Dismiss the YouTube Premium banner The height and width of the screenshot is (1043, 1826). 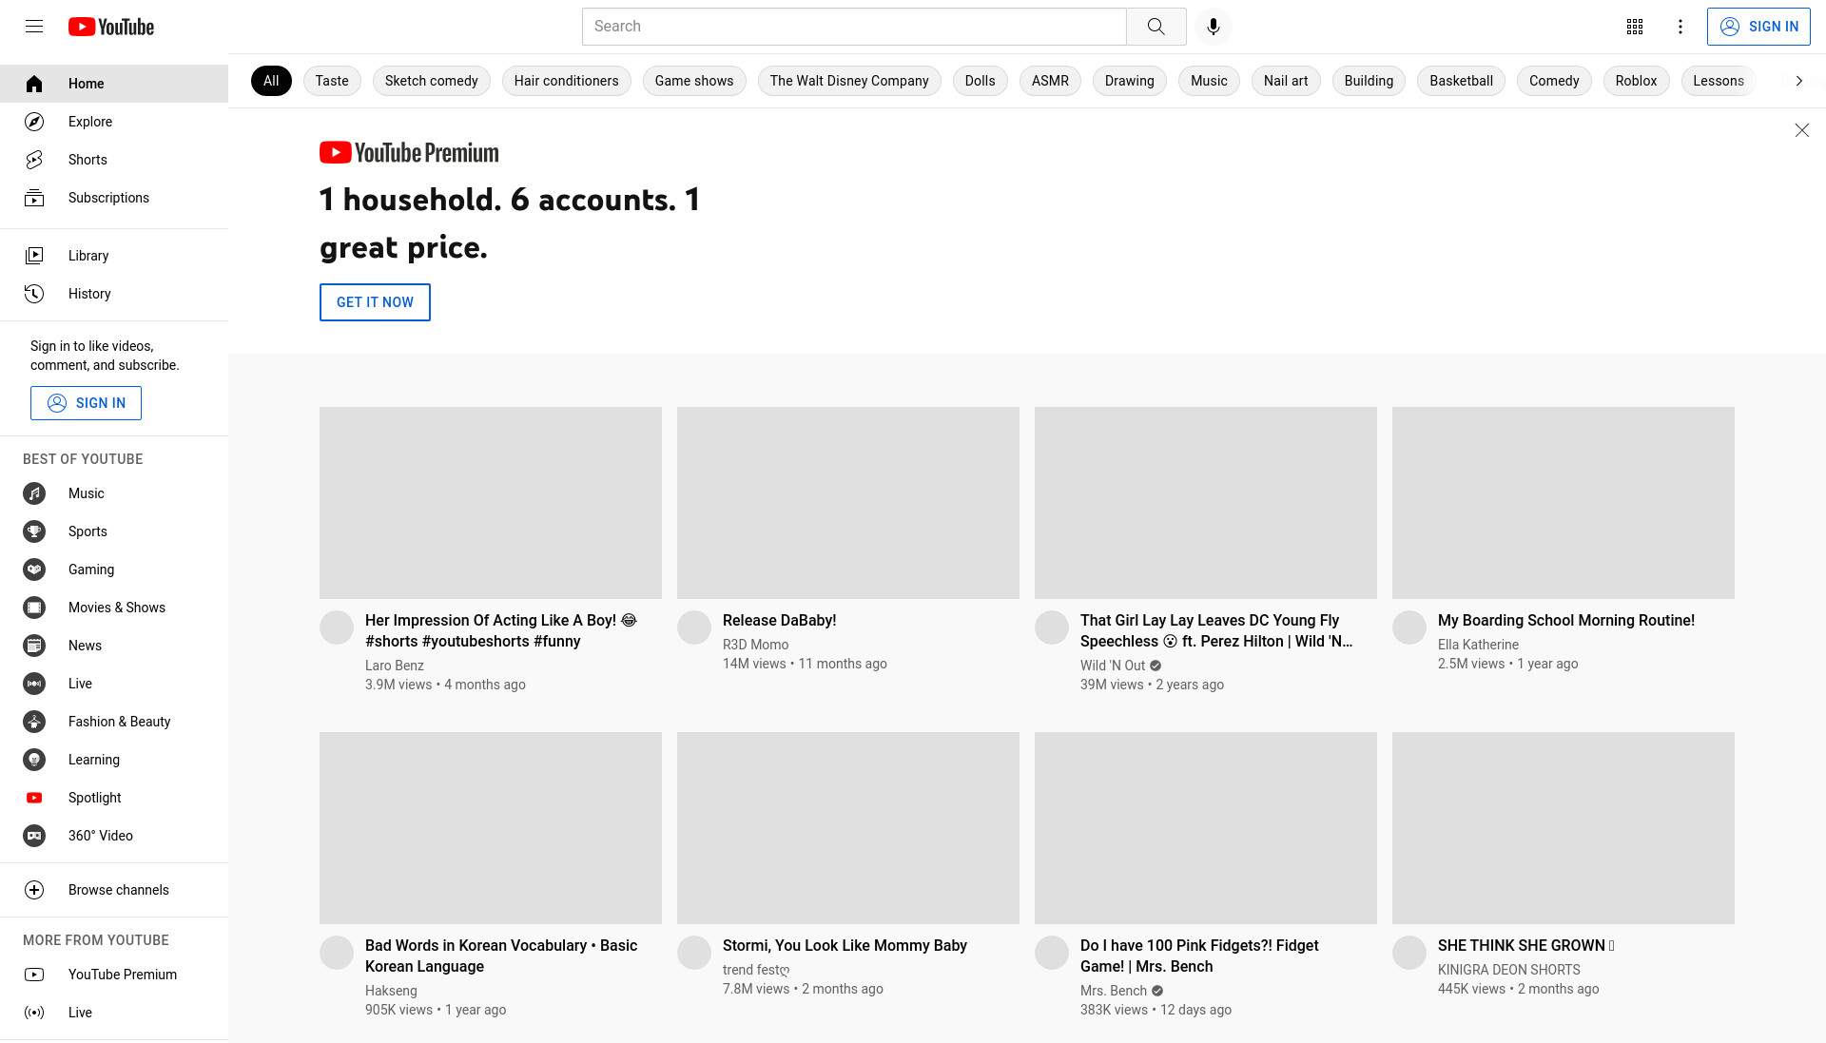1801,130
